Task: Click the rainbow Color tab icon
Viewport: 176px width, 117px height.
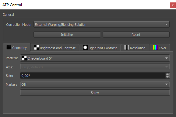Action: [155, 47]
